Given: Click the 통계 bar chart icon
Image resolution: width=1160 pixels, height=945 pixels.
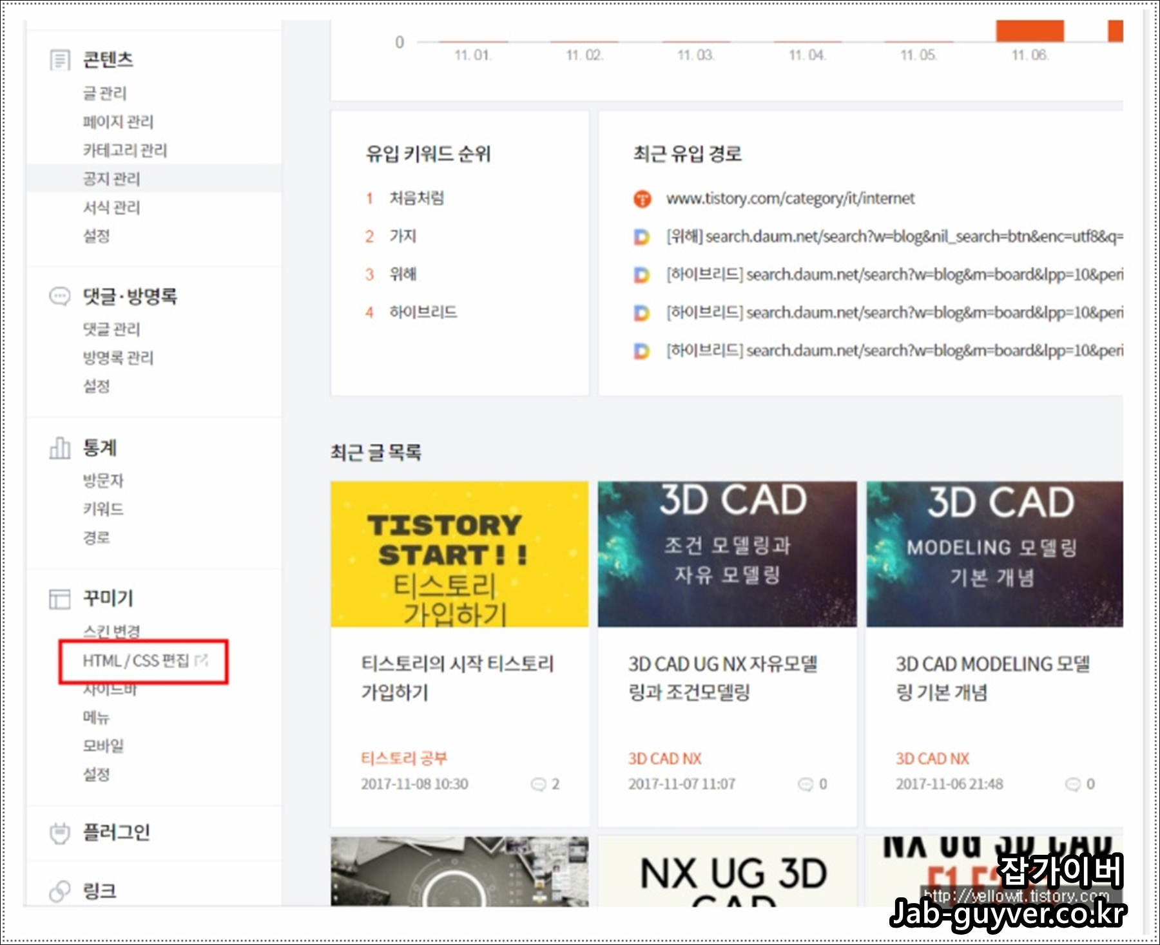Looking at the screenshot, I should point(60,448).
